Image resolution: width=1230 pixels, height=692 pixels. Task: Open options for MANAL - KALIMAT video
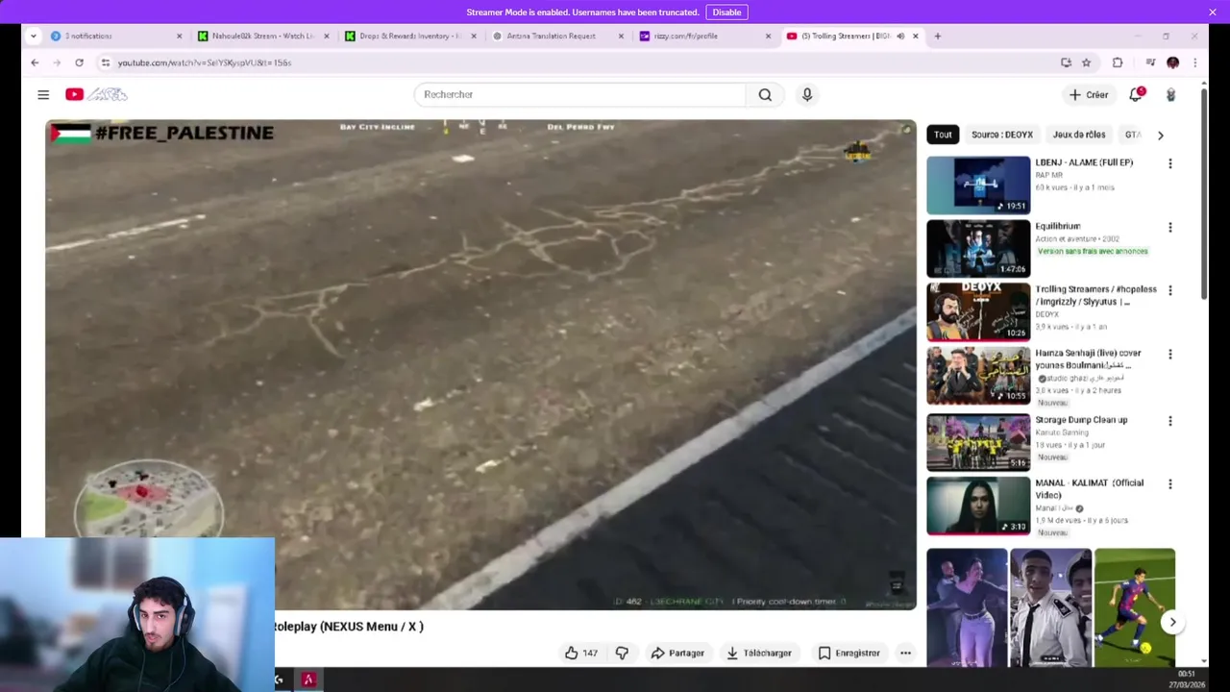coord(1169,484)
